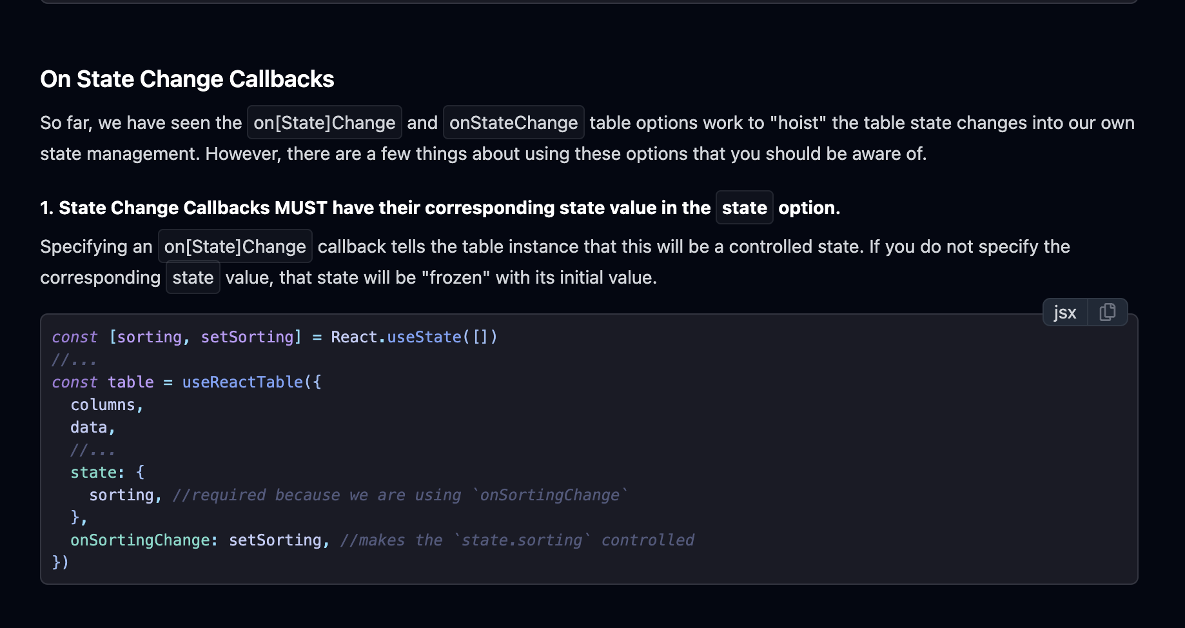Click the on[State]Change code chip in the intro sentence

324,123
